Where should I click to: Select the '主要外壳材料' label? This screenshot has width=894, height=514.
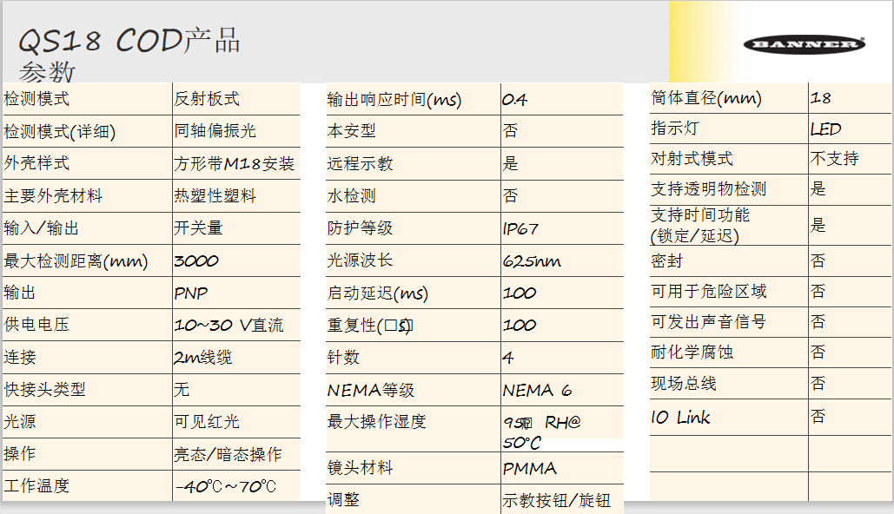pyautogui.click(x=53, y=196)
